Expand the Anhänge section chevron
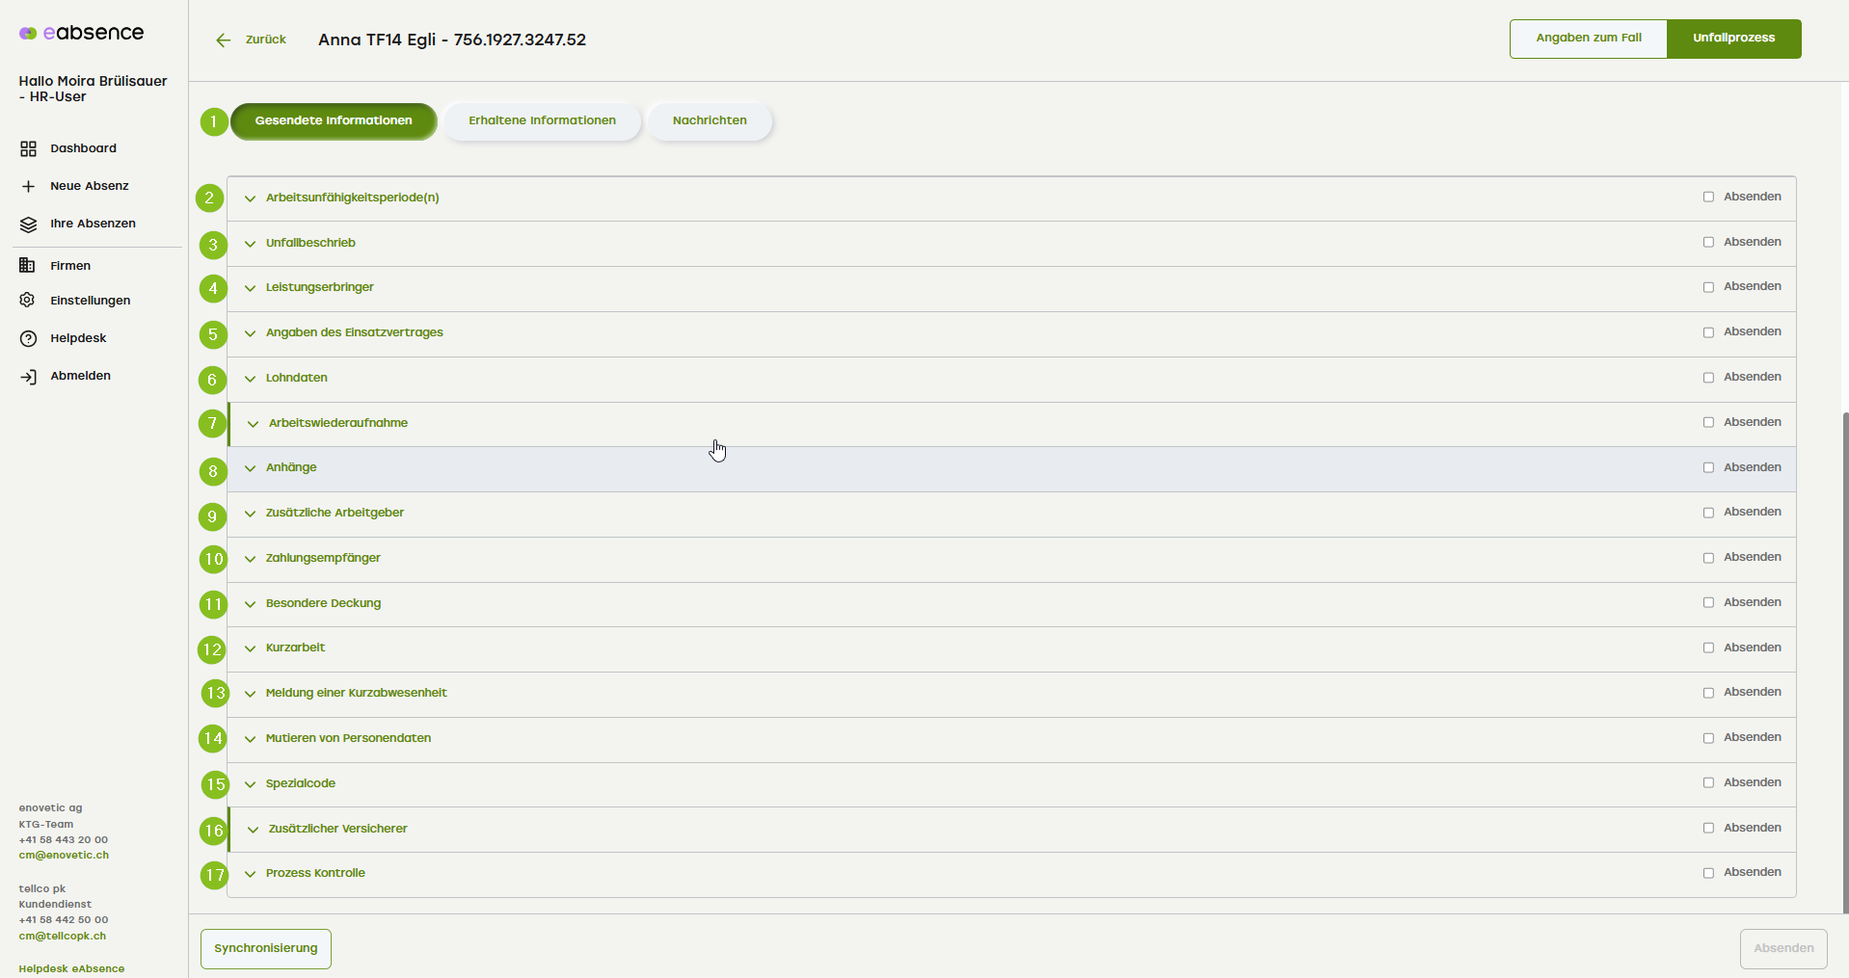This screenshot has height=978, width=1849. [250, 468]
